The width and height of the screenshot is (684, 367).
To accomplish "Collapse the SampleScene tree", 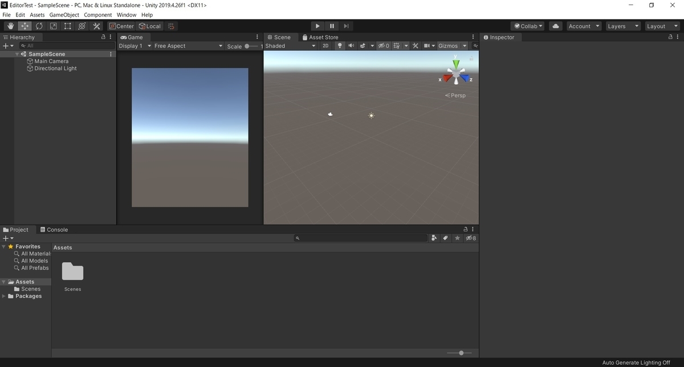I will pos(18,54).
